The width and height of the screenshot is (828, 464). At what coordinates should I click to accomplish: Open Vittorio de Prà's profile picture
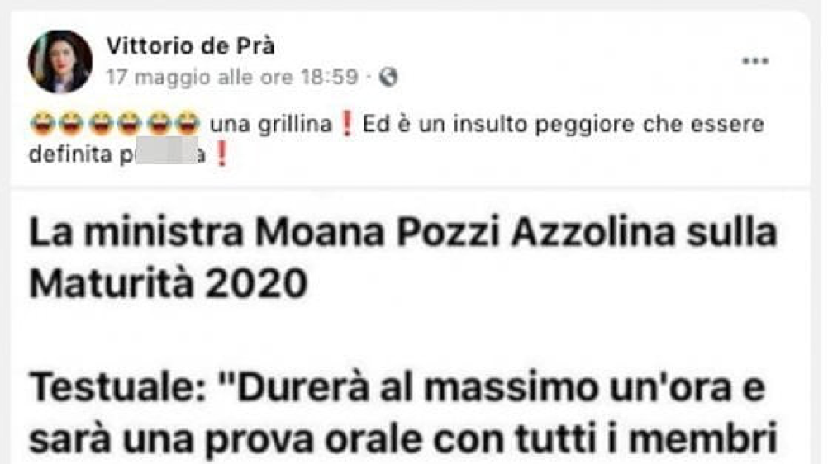point(60,62)
